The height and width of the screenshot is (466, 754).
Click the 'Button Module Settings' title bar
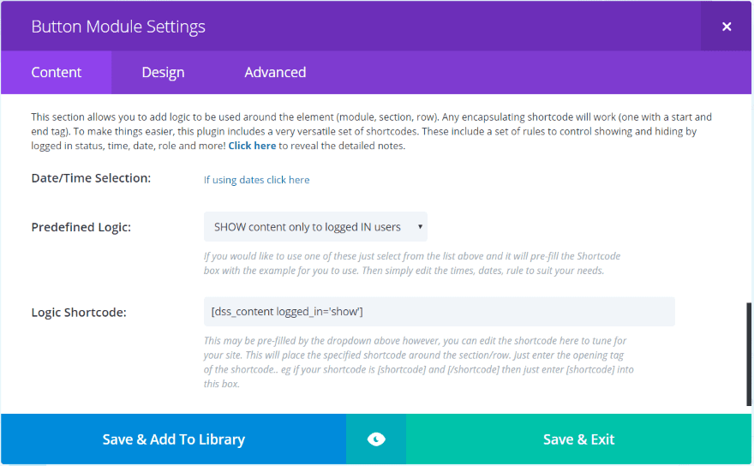[343, 27]
